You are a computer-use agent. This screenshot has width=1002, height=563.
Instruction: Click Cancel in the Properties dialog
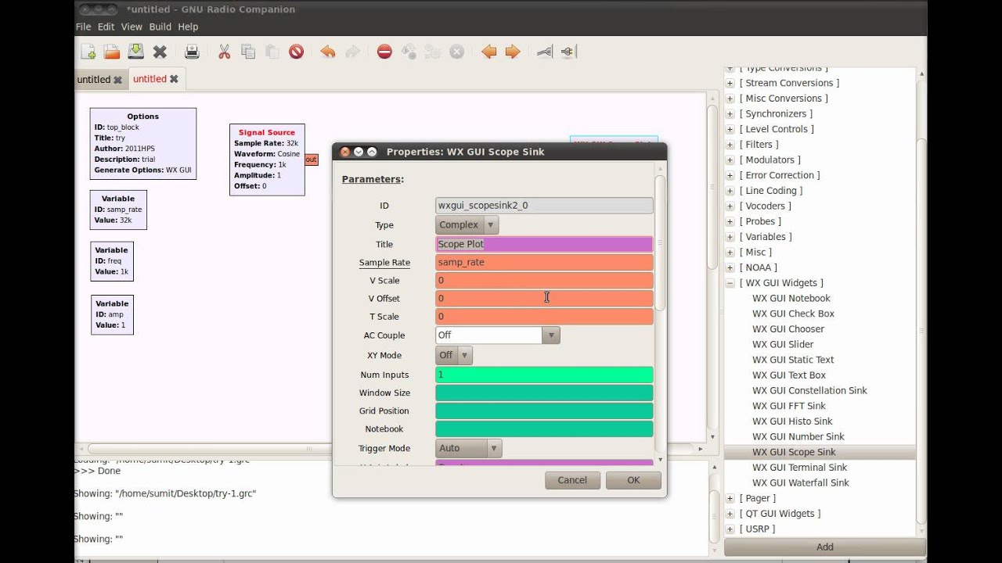point(572,480)
